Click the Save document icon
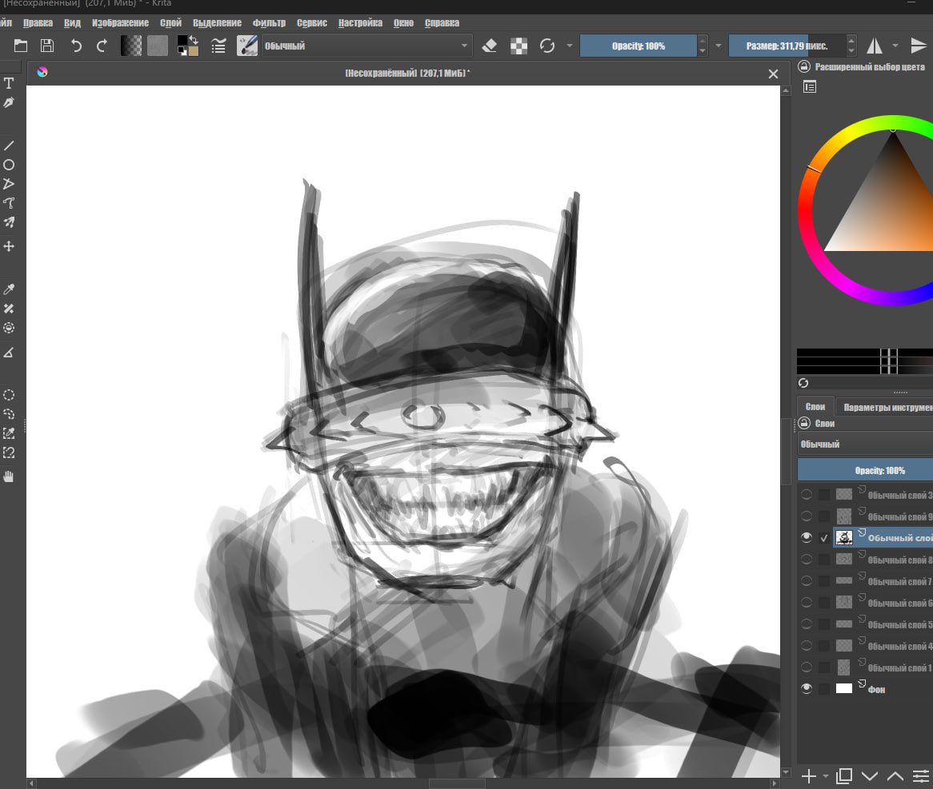This screenshot has height=789, width=933. [x=47, y=46]
